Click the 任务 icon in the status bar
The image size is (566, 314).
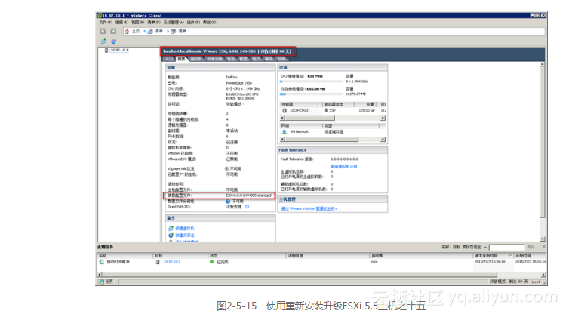pyautogui.click(x=102, y=282)
